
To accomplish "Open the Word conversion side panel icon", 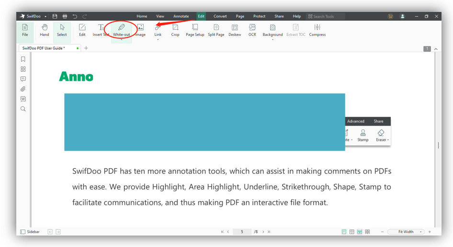I will coord(23,99).
